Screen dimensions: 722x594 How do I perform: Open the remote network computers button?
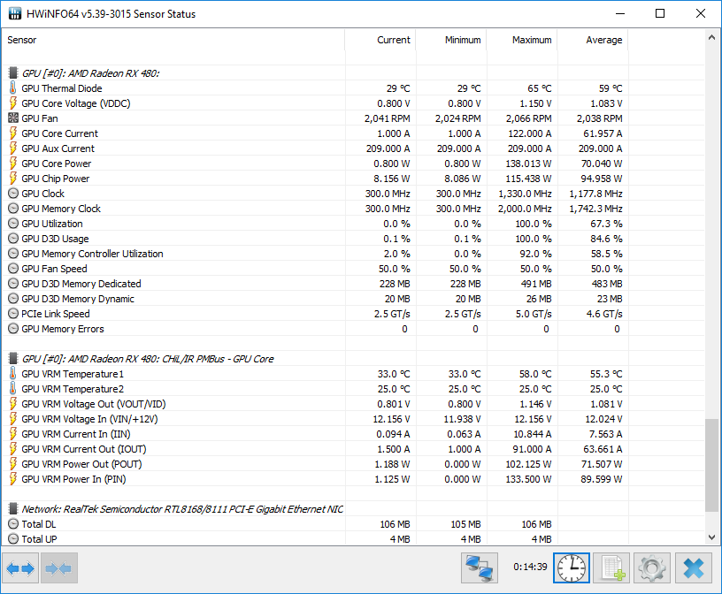[480, 568]
